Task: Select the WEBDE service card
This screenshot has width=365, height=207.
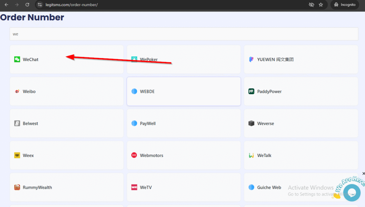Action: pyautogui.click(x=184, y=91)
